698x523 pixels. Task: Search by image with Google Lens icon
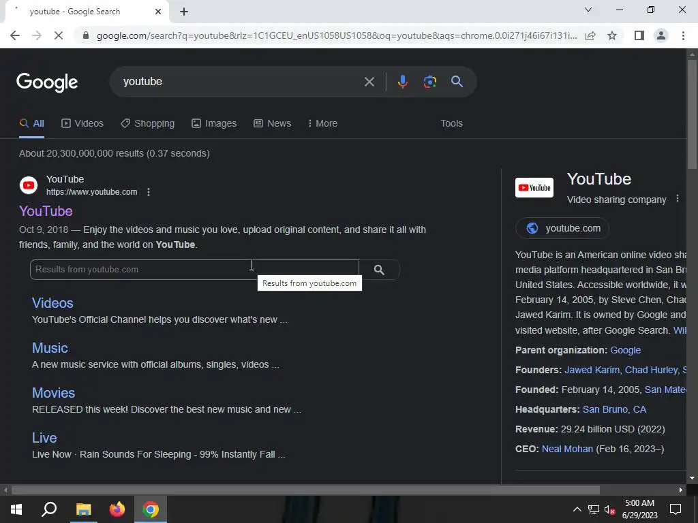[429, 82]
